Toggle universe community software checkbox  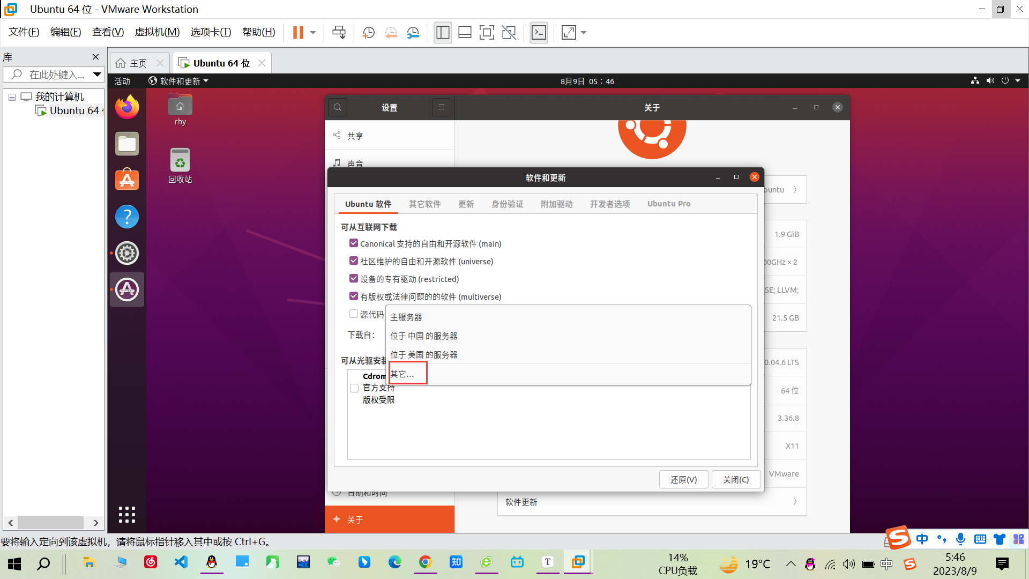coord(354,261)
